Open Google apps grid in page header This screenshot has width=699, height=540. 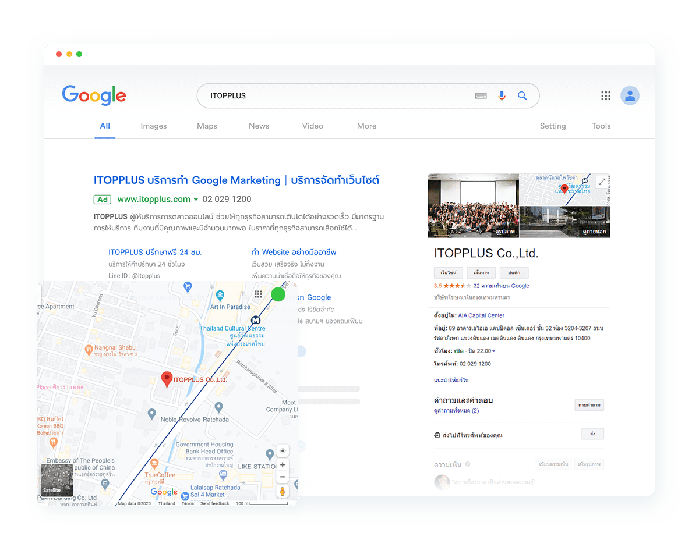(606, 96)
